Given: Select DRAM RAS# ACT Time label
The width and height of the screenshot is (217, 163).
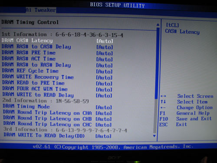Looking at the screenshot, I should (x=29, y=59).
